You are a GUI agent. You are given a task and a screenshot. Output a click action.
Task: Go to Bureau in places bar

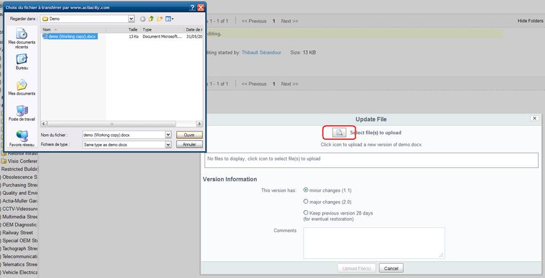click(x=22, y=62)
